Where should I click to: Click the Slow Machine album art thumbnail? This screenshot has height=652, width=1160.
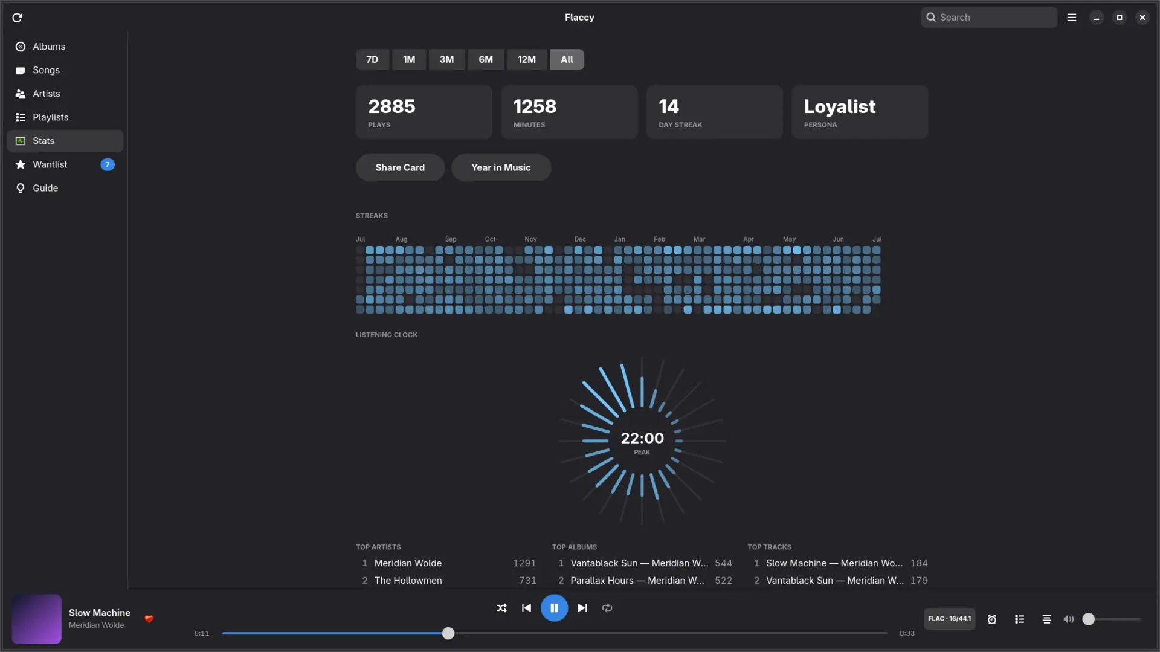point(36,619)
